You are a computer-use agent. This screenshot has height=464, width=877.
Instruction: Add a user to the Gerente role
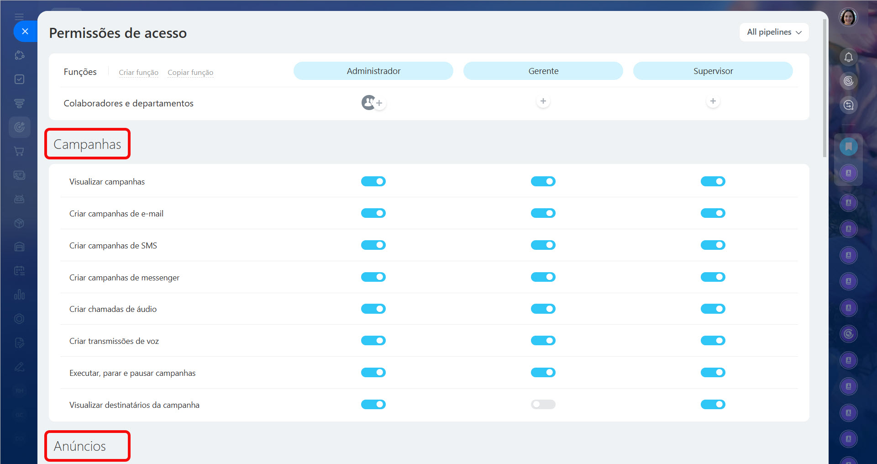543,101
